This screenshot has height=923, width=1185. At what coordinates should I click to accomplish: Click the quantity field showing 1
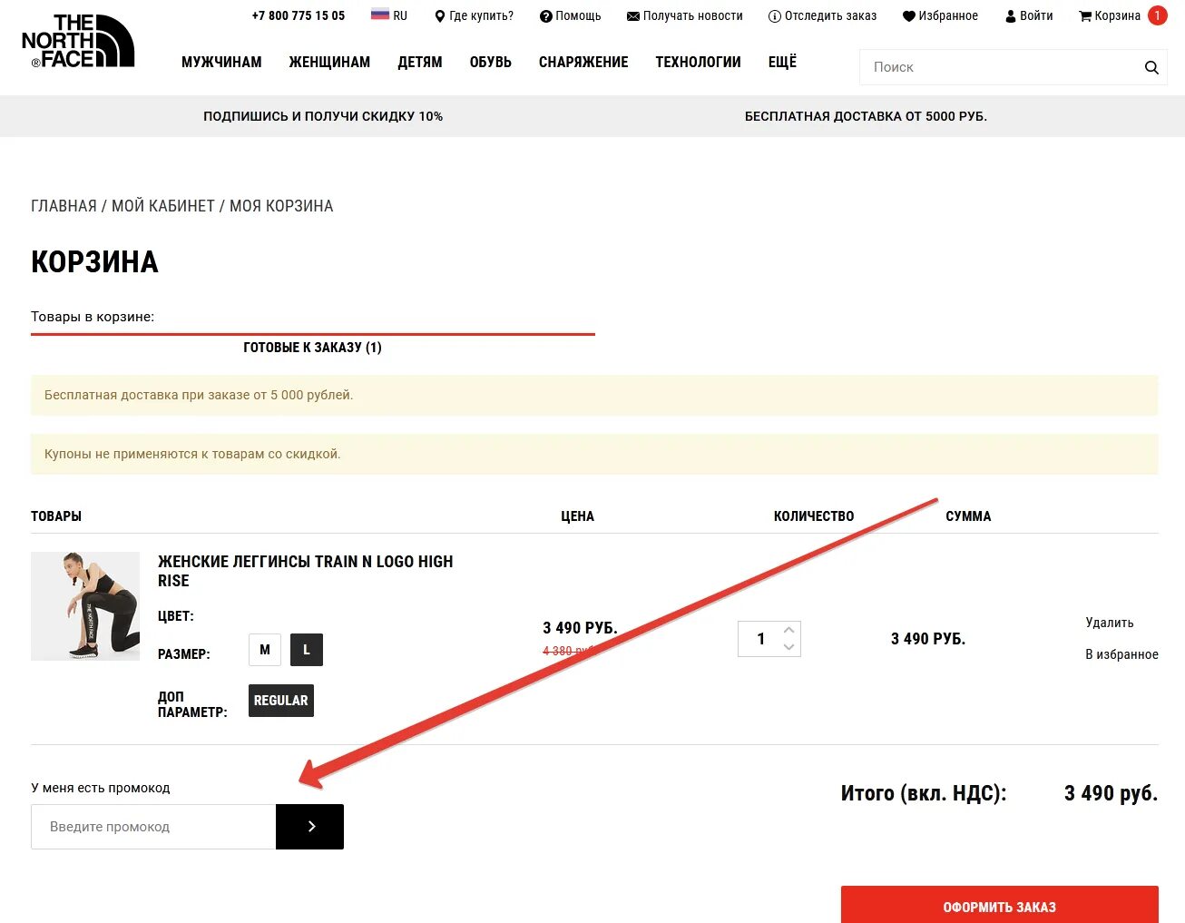[x=760, y=639]
